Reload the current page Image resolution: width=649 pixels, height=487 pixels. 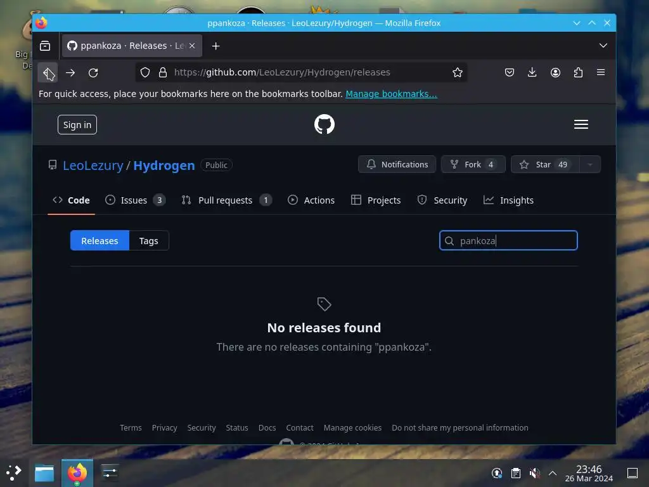tap(93, 73)
